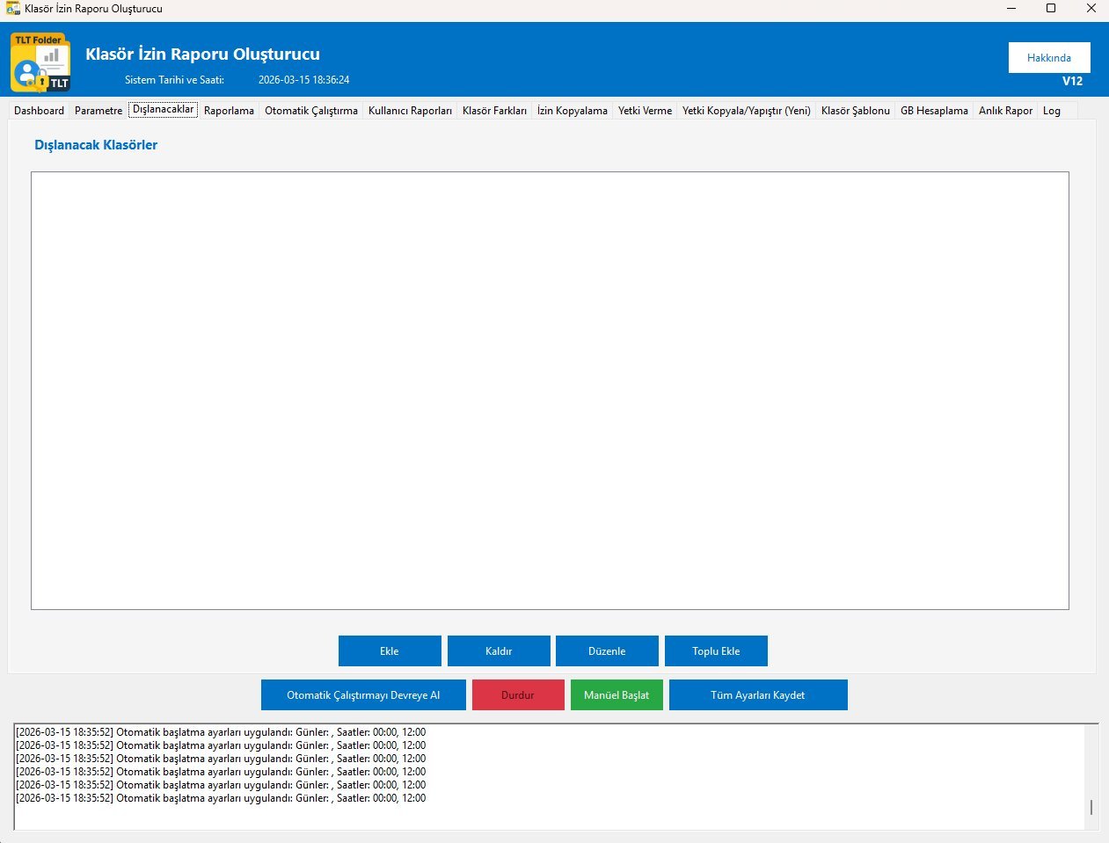Open the Klasör Şablonu tab
Image resolution: width=1109 pixels, height=843 pixels.
click(855, 111)
